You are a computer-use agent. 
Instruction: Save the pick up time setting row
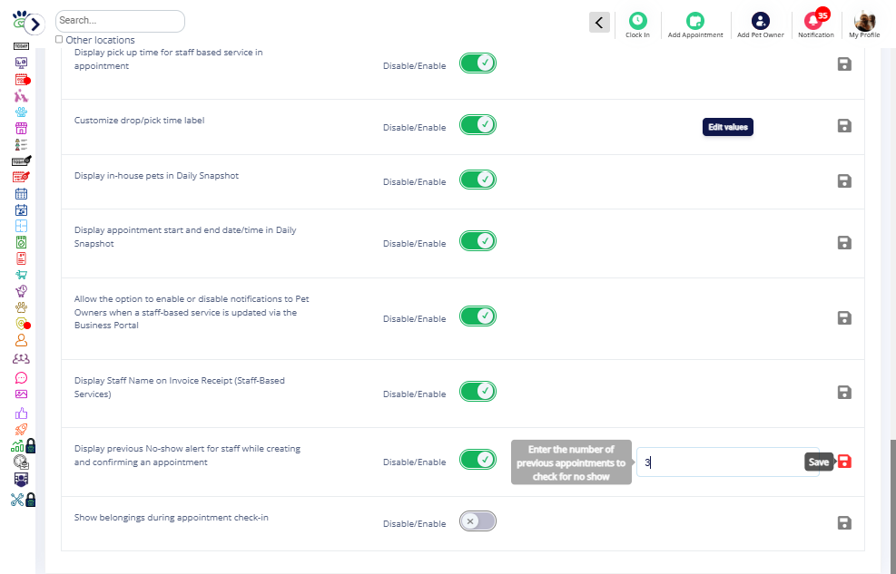(844, 63)
